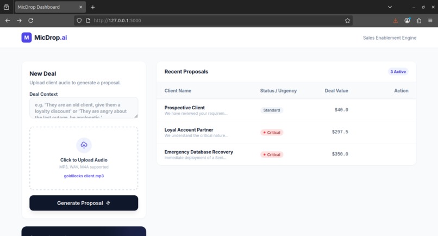Focus the Deal Context text area
Viewport: 438px width, 236px height.
(84, 108)
